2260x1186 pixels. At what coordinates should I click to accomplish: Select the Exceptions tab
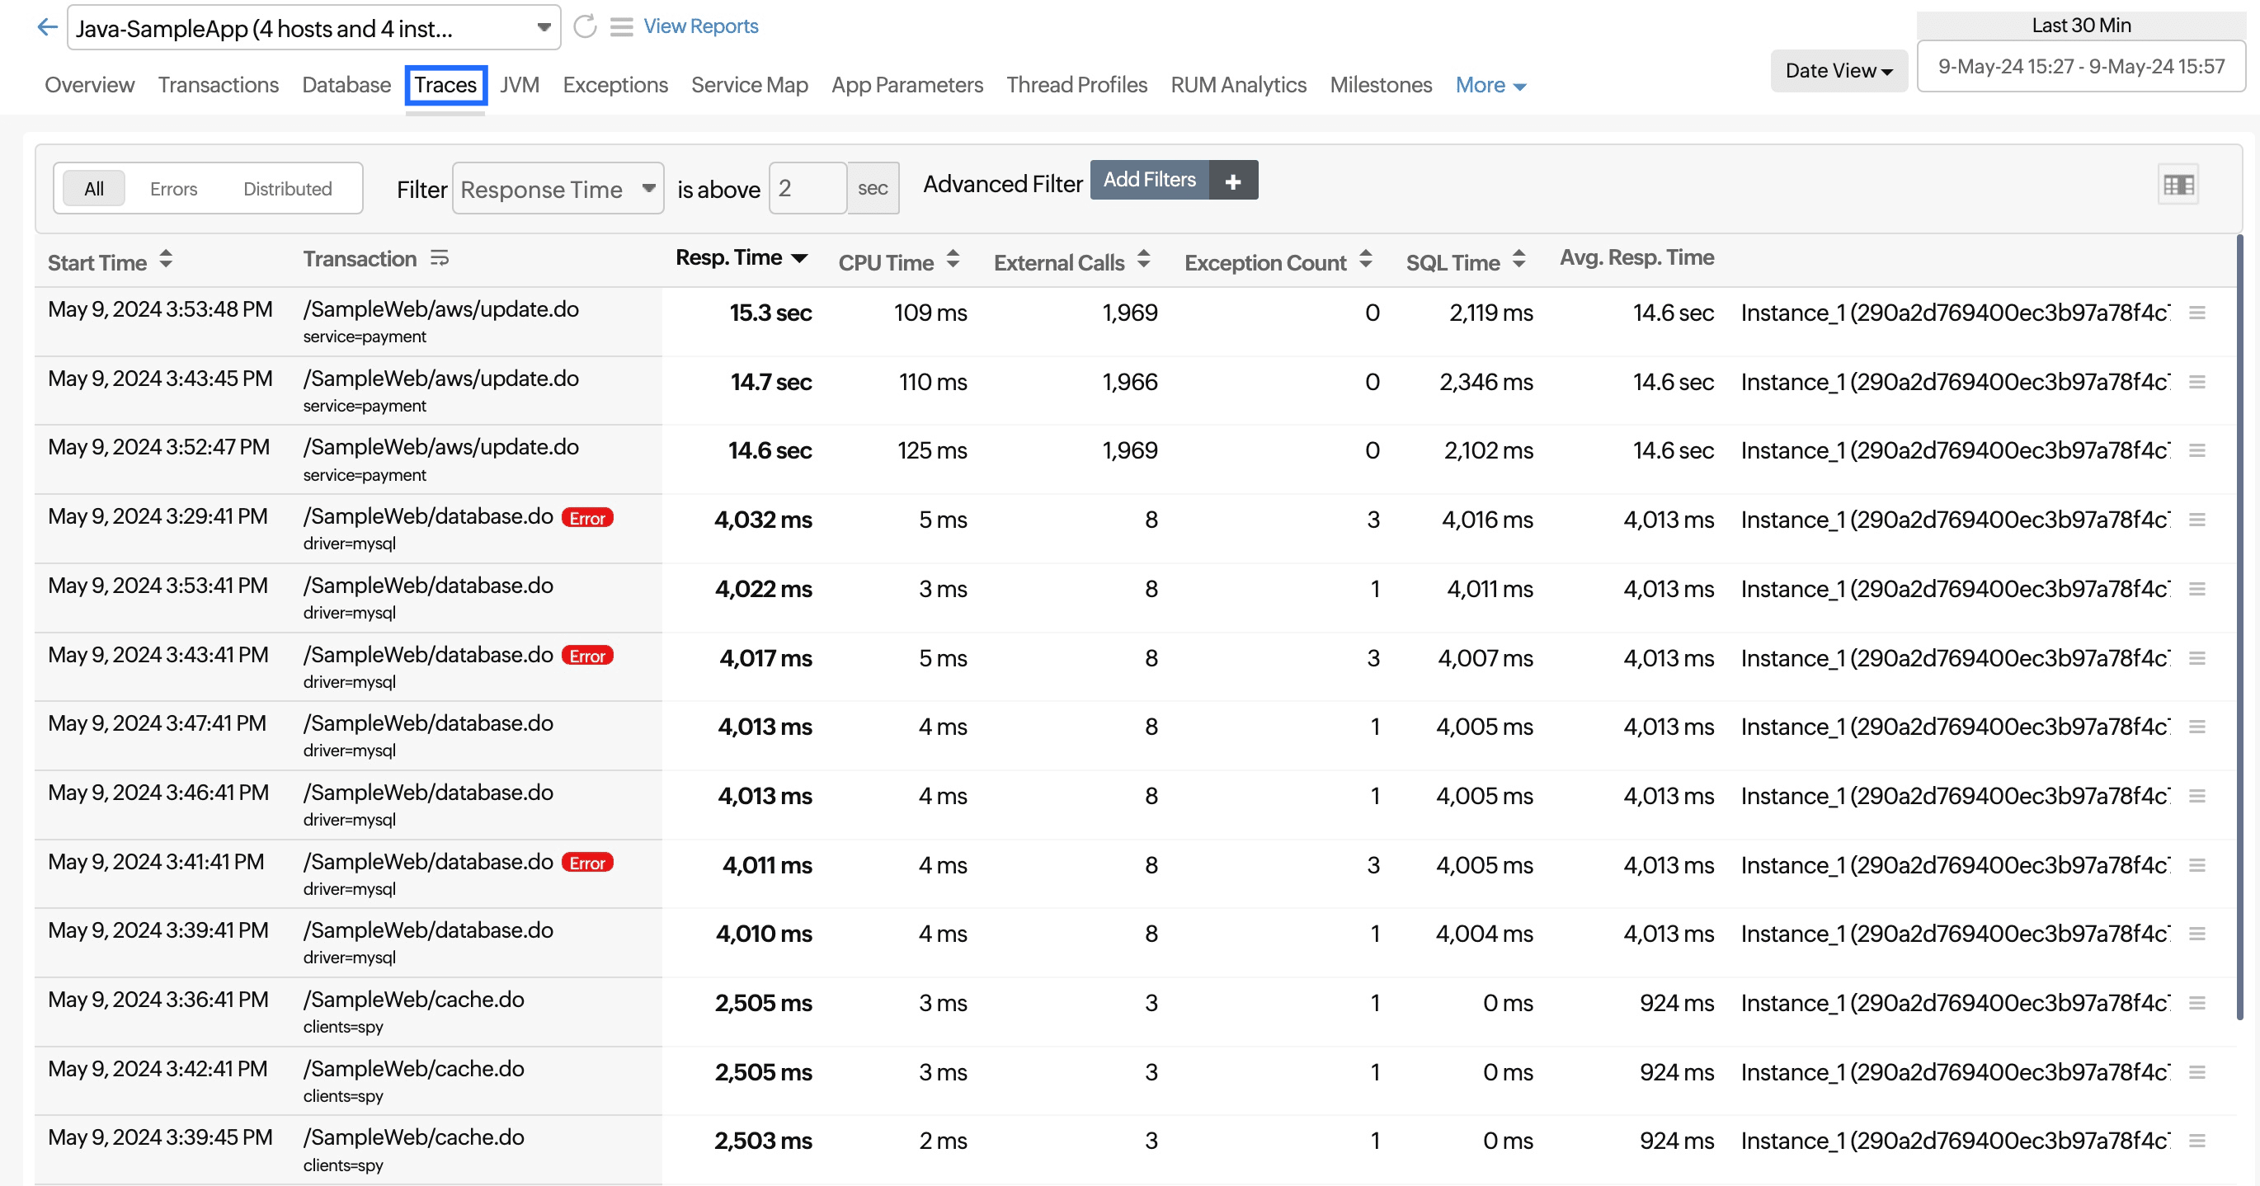pyautogui.click(x=613, y=83)
